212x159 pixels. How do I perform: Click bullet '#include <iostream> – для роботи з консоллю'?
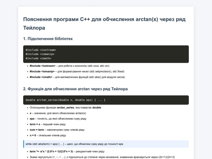click(x=69, y=66)
